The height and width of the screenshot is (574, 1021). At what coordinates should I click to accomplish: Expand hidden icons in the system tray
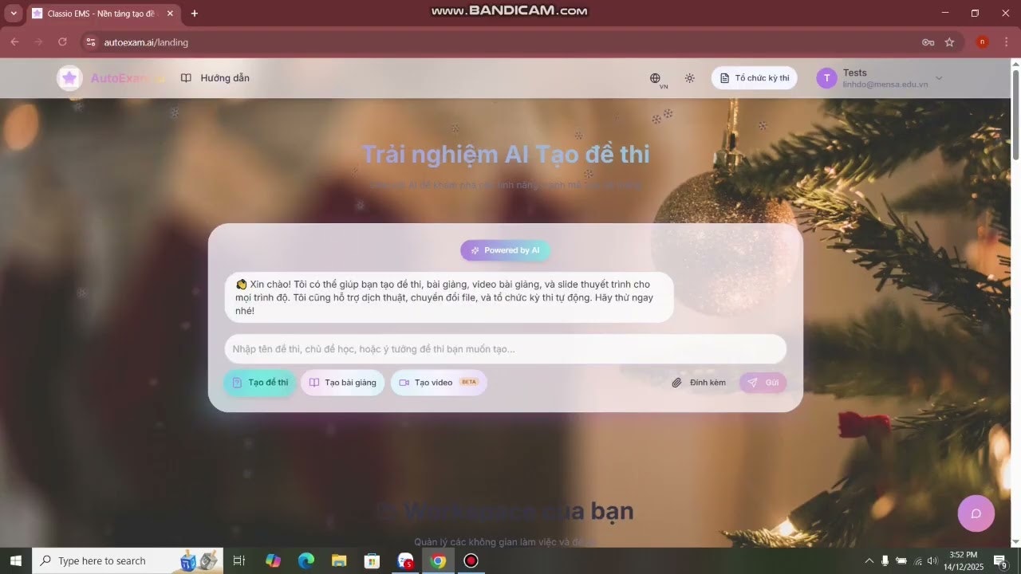(869, 560)
